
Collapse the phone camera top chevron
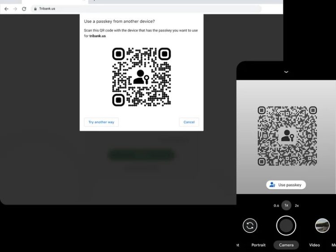[x=286, y=72]
